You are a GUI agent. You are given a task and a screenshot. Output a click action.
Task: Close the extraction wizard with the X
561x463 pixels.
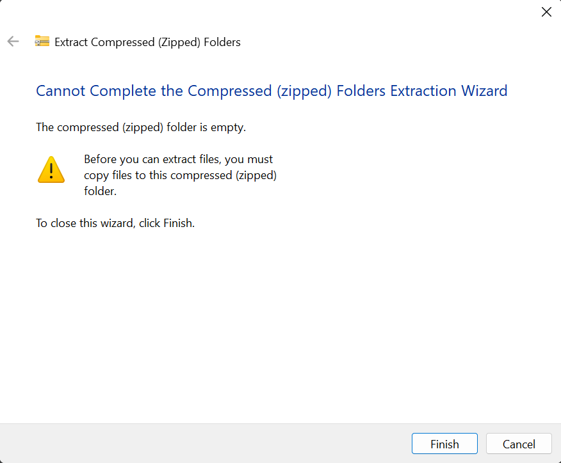[546, 12]
